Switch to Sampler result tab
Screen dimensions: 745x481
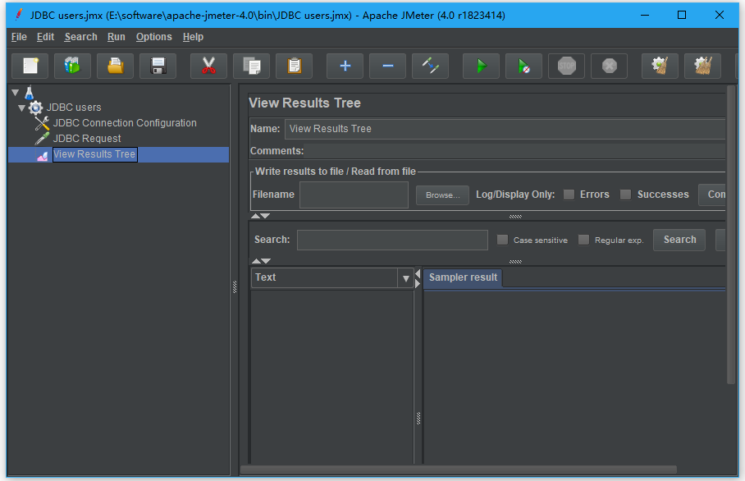[x=463, y=277]
